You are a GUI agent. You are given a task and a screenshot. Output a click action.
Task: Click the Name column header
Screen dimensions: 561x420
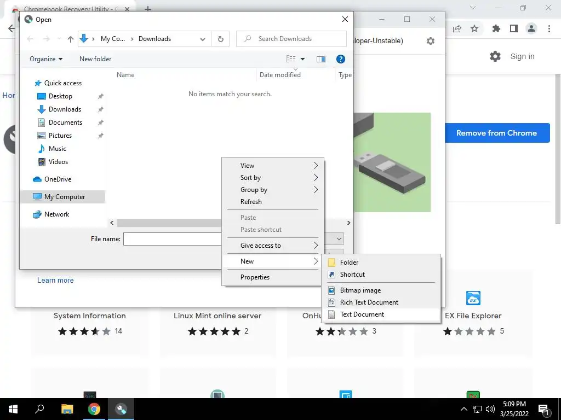point(125,74)
